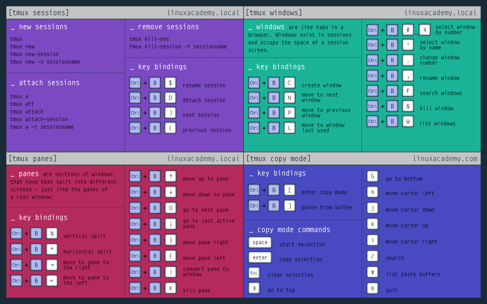Select the list windows key "W"
The height and width of the screenshot is (304, 487).
coord(408,121)
